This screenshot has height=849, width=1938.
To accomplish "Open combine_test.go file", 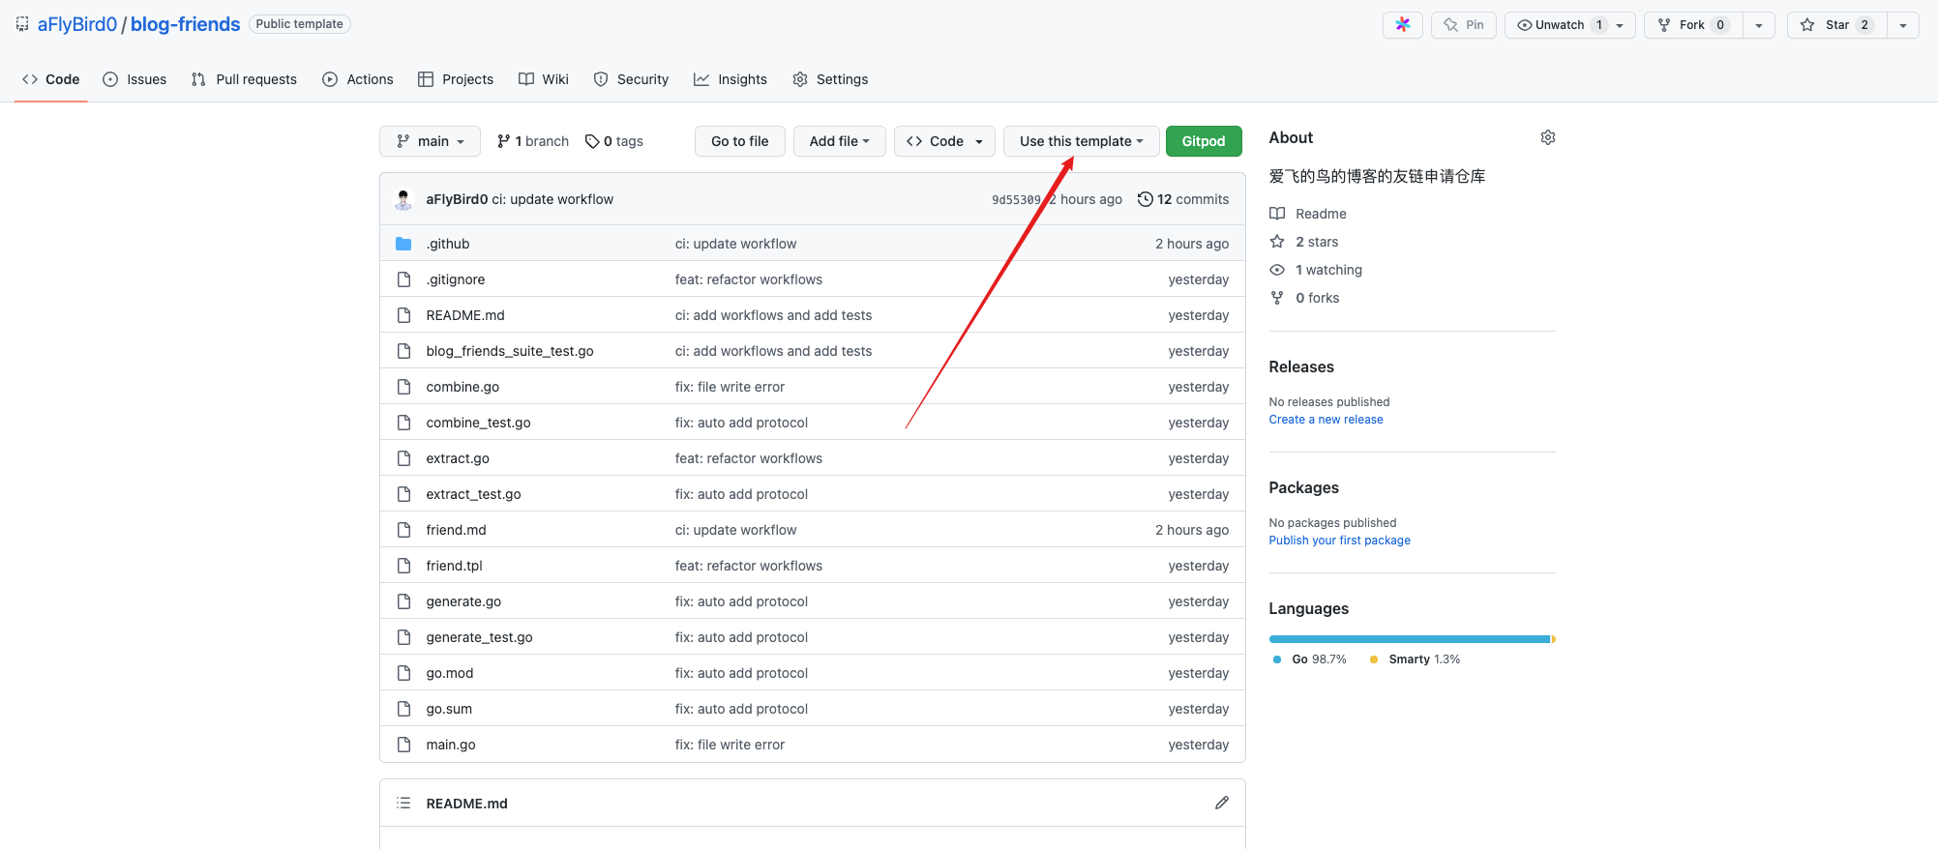I will [478, 423].
